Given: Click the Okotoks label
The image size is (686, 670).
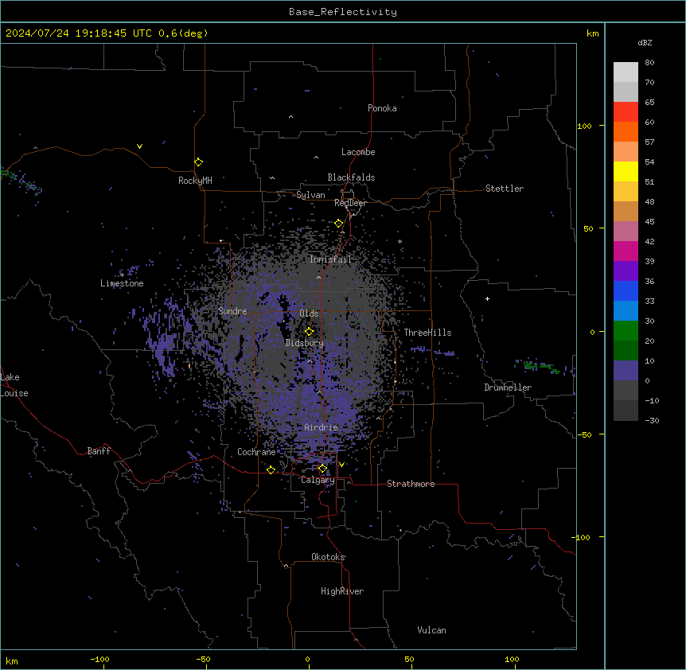Looking at the screenshot, I should [x=328, y=557].
